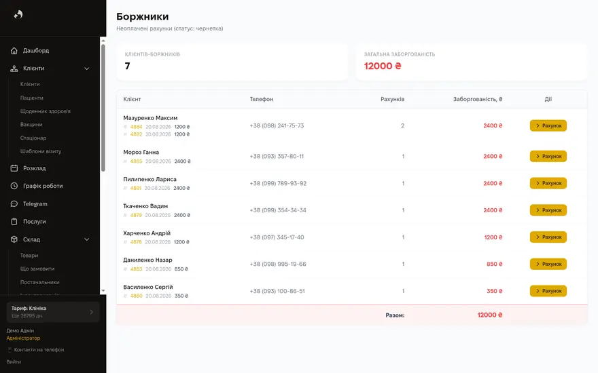Go to Послуги menu item

tap(35, 222)
